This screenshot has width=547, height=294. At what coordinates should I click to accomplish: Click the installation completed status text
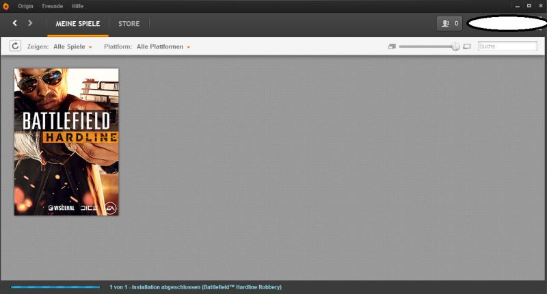(195, 287)
